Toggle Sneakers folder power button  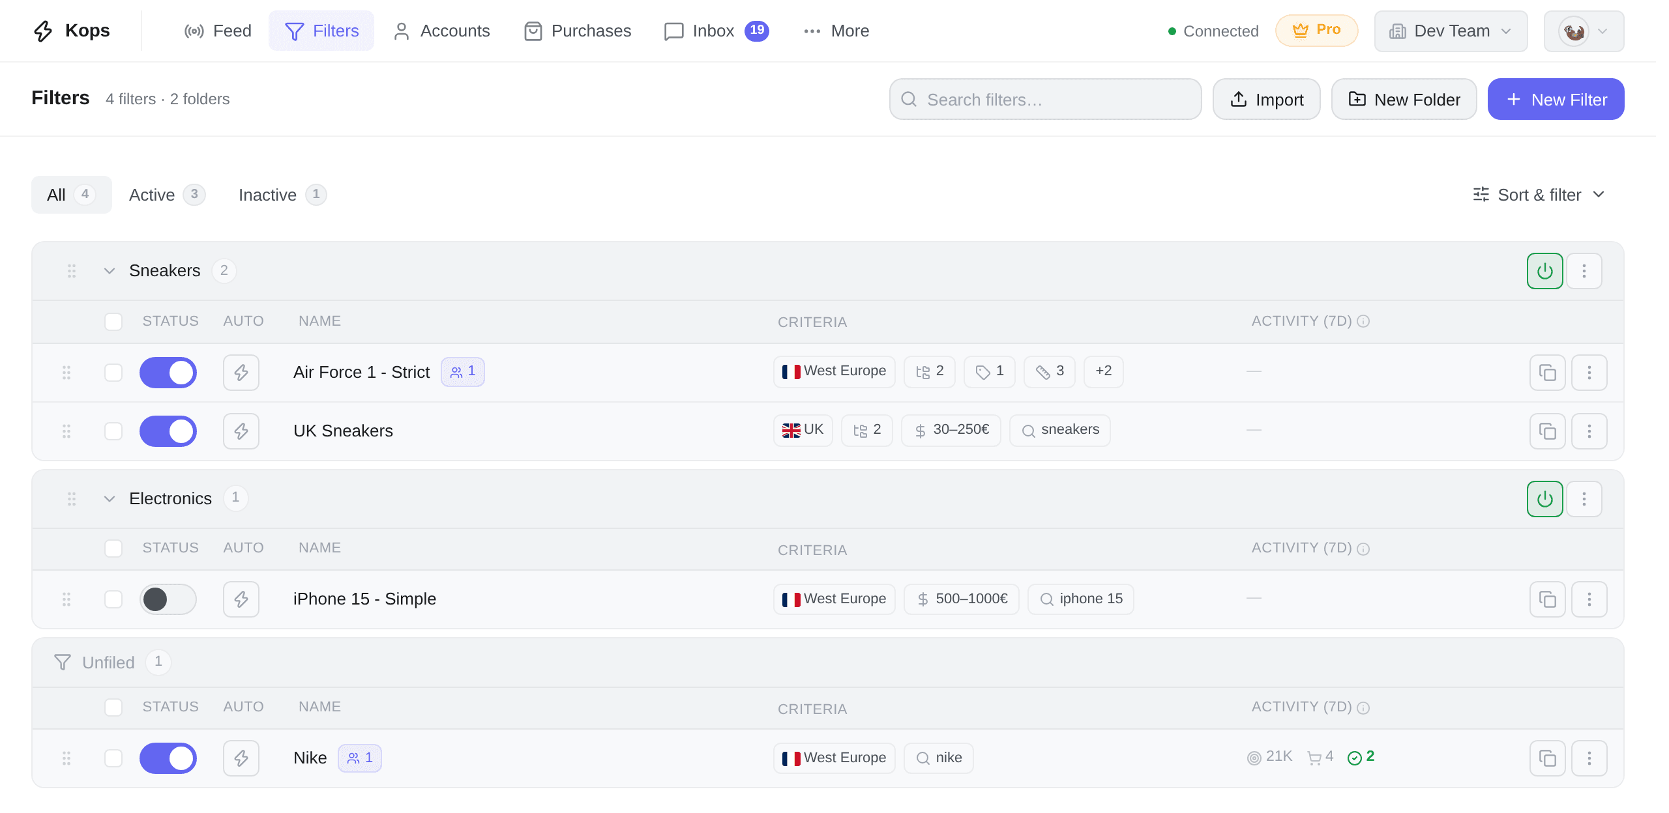(x=1544, y=271)
